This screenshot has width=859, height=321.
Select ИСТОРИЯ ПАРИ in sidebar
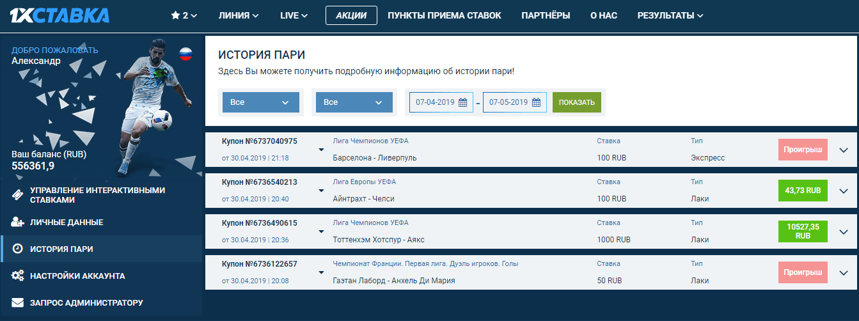tap(101, 249)
